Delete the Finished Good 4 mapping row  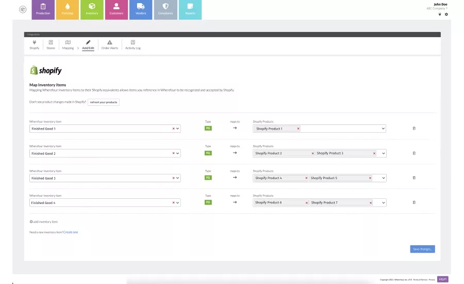click(x=414, y=202)
